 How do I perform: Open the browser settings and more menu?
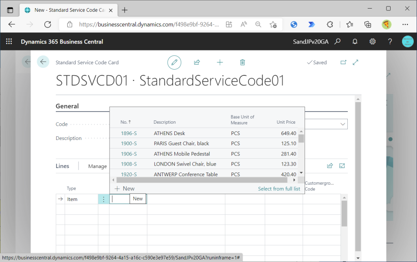click(405, 24)
